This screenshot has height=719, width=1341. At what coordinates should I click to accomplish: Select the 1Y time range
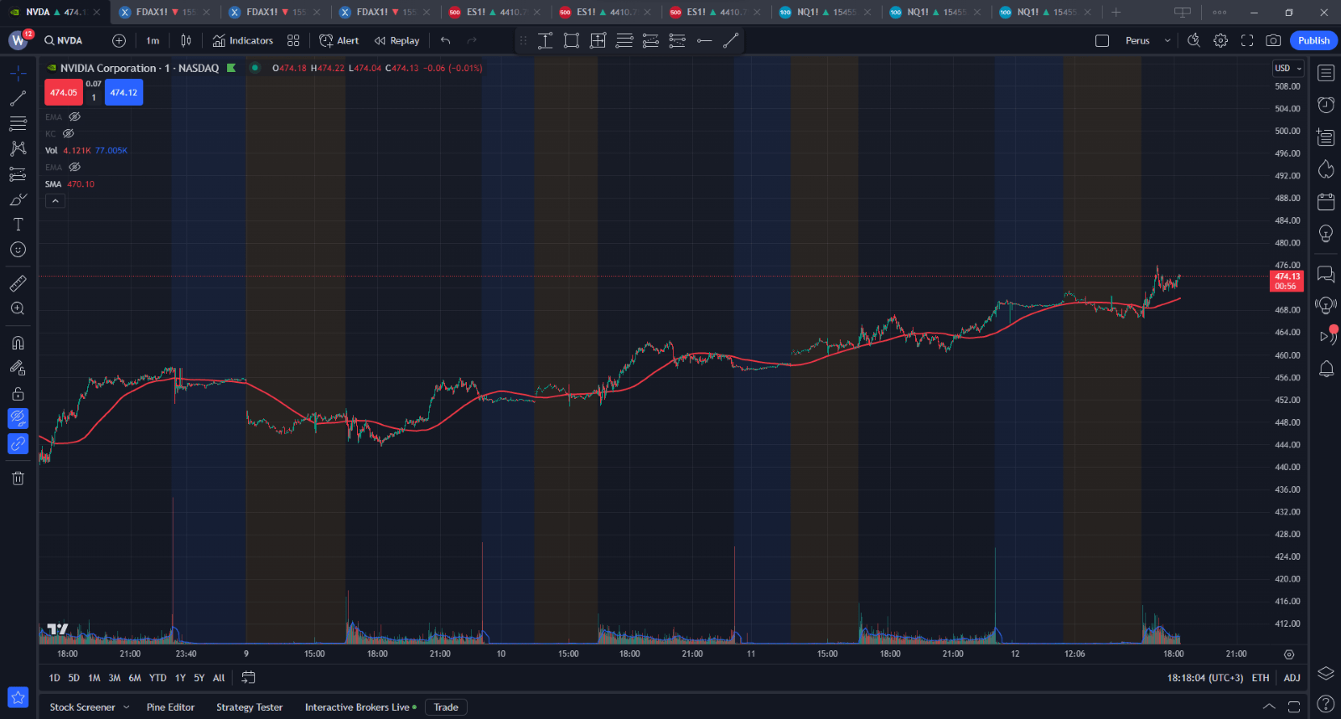(180, 678)
